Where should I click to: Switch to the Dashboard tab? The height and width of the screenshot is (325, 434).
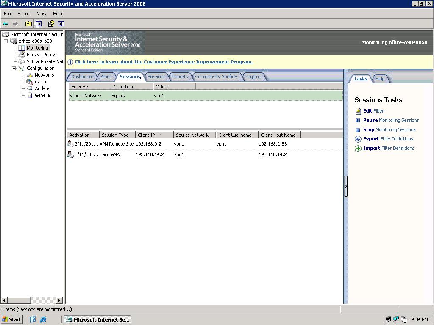click(x=82, y=77)
